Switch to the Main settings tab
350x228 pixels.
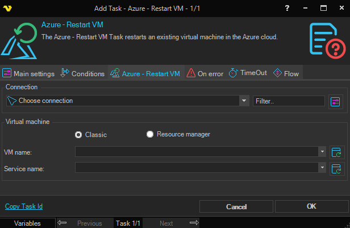29,73
